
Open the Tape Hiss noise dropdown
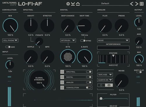pos(105,75)
